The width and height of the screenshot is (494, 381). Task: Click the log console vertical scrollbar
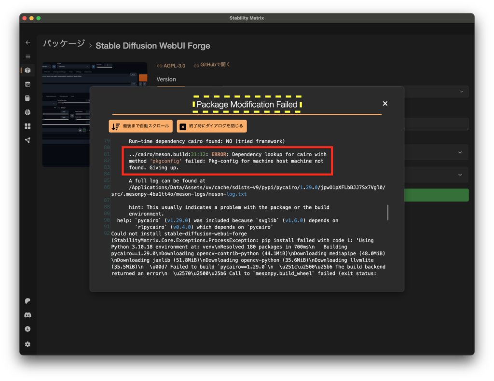coord(388,212)
